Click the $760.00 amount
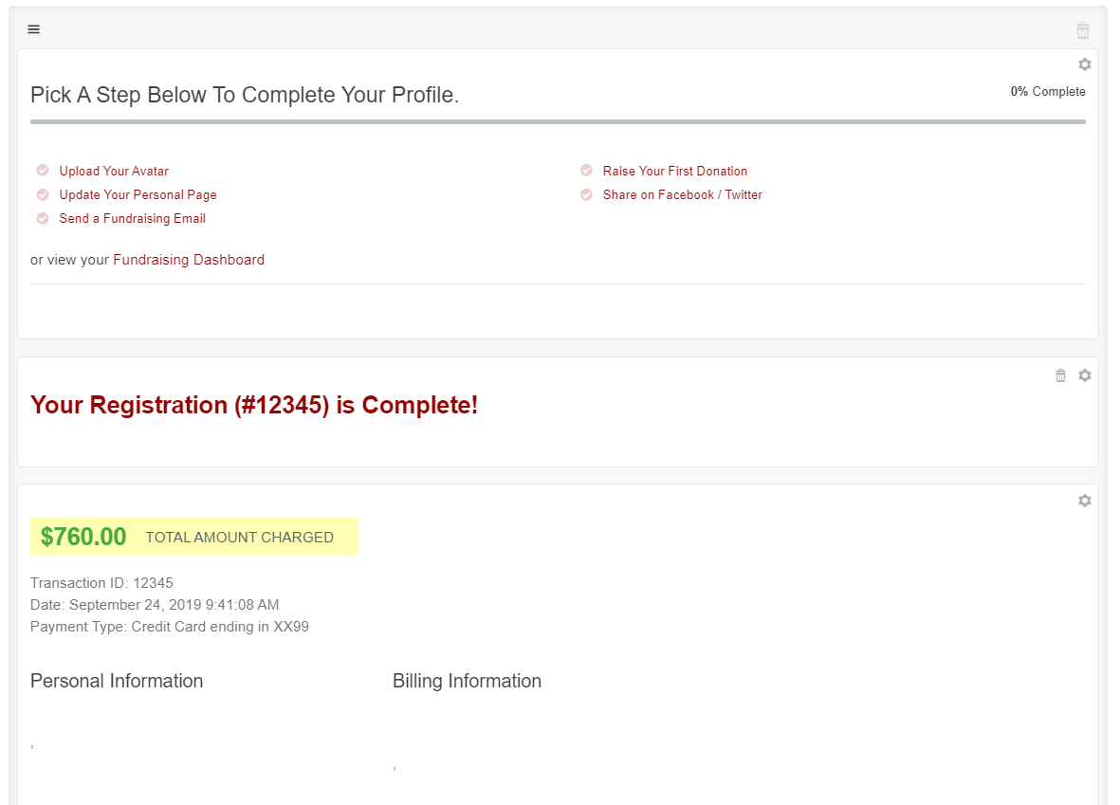 pyautogui.click(x=83, y=537)
